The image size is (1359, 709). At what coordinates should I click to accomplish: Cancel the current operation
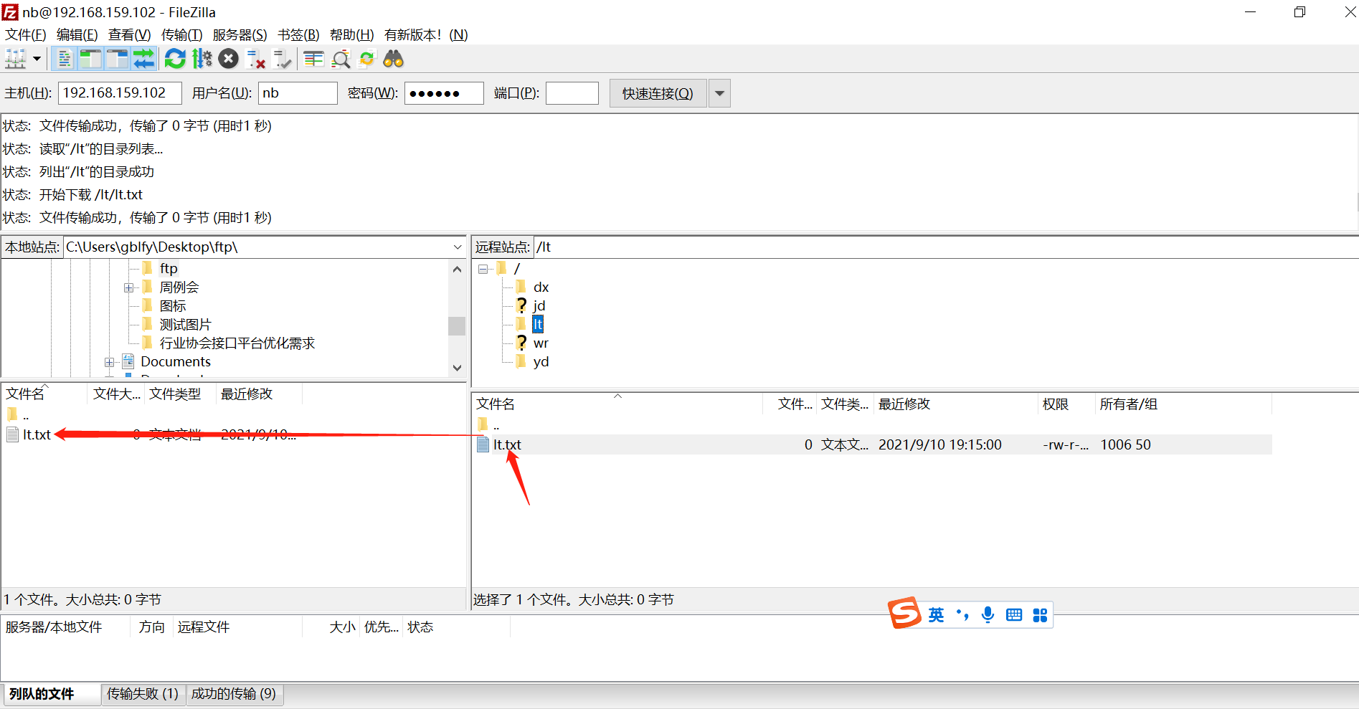pos(229,59)
